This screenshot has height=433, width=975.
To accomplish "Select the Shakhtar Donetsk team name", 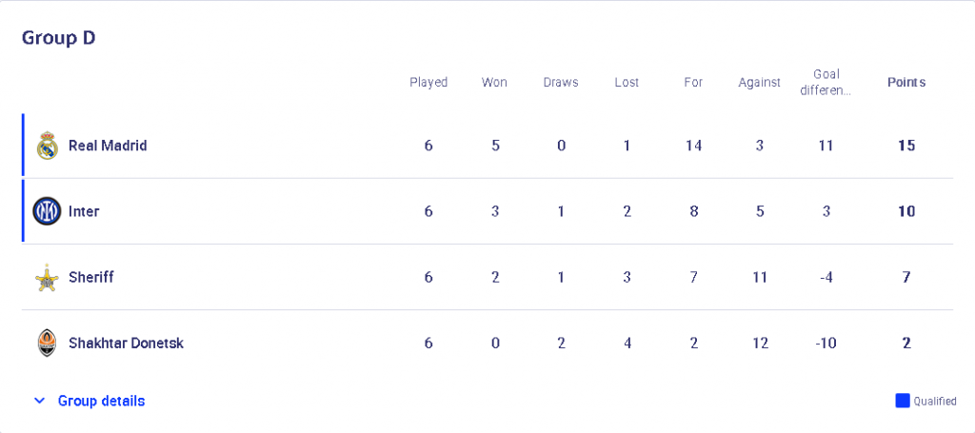I will coord(127,343).
